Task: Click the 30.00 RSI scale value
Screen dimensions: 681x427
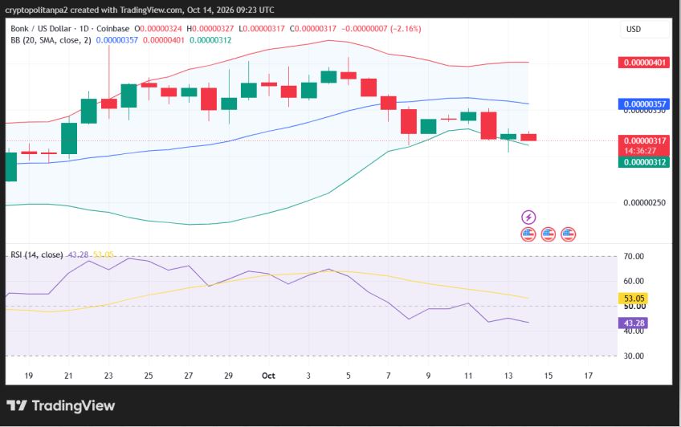Action: (634, 356)
